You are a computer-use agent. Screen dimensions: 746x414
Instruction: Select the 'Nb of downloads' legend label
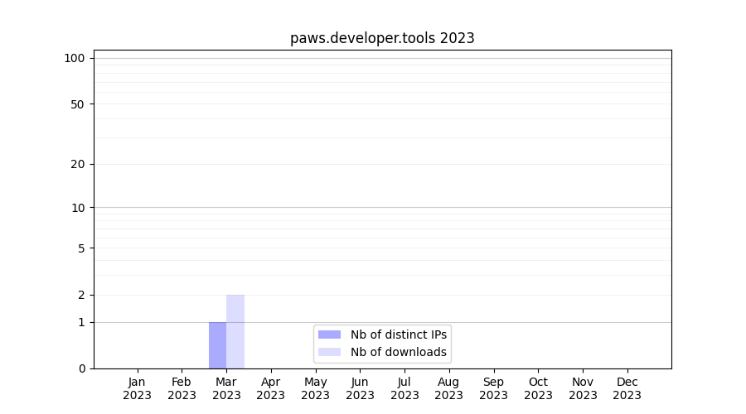[x=398, y=352]
